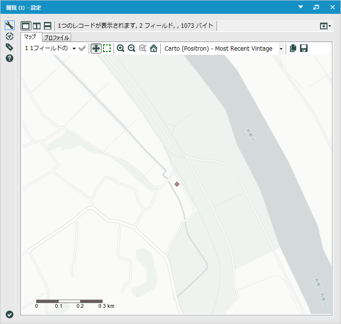Open the Carto (Positron) basemap dropdown

click(x=281, y=49)
